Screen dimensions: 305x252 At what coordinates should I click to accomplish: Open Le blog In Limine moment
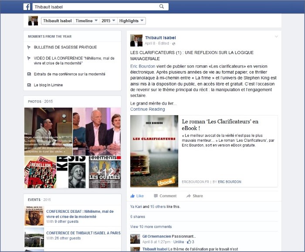tap(48, 85)
